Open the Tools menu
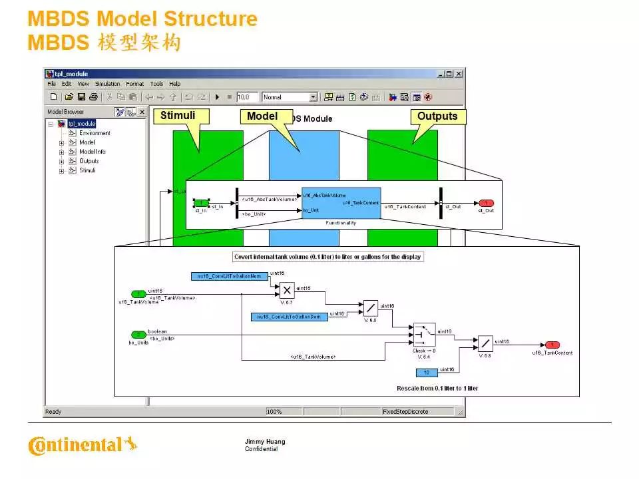 pos(156,84)
